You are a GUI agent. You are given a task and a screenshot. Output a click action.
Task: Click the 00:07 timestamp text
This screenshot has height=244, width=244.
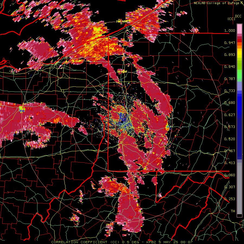pyautogui.click(x=187, y=242)
